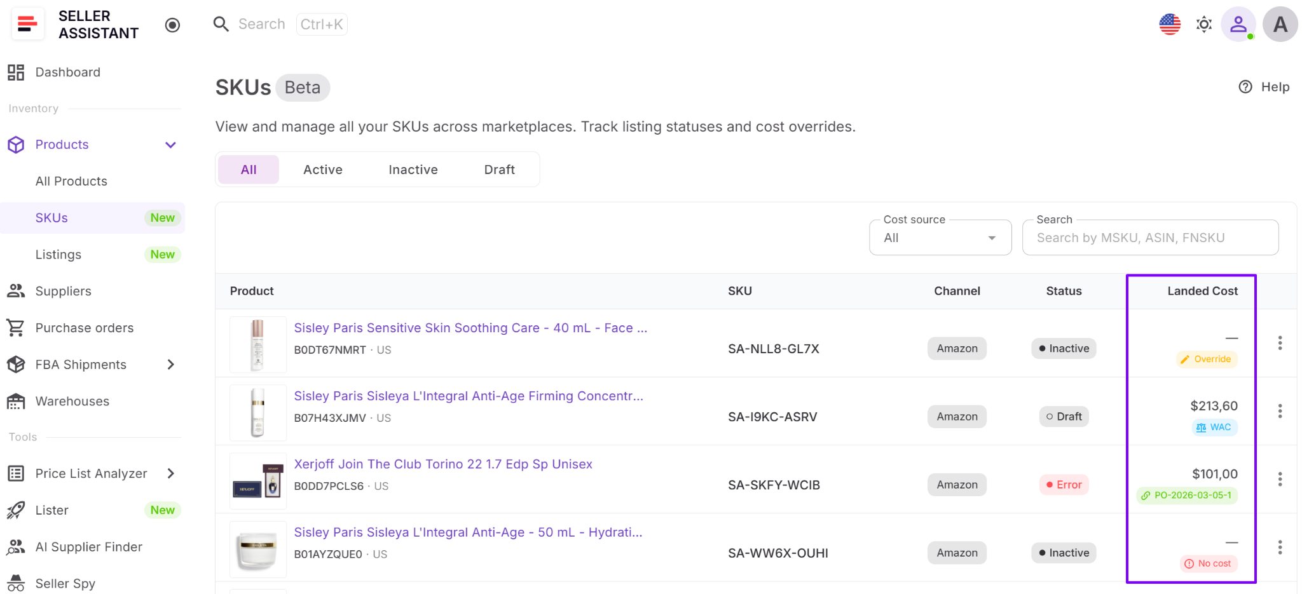Open row actions for SA-NLL8-GL7X
The height and width of the screenshot is (594, 1302).
pyautogui.click(x=1280, y=343)
